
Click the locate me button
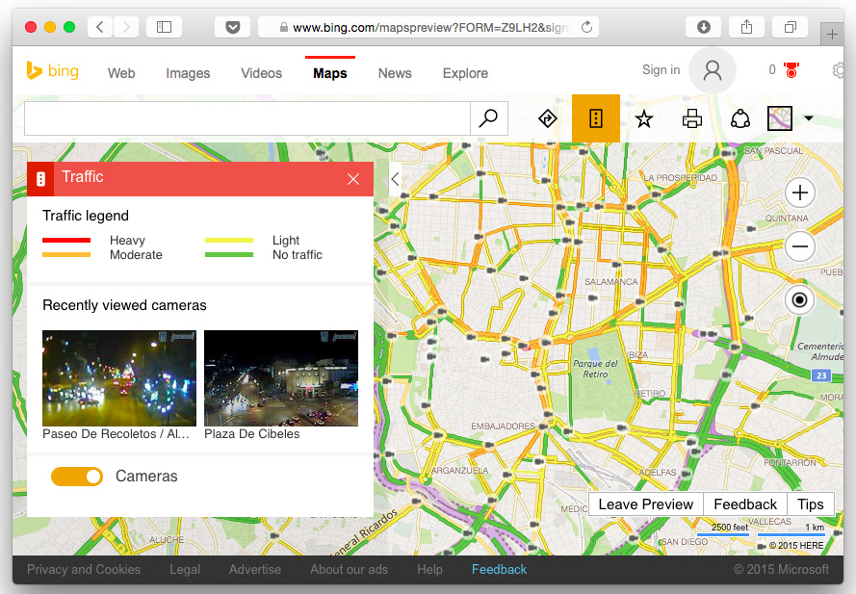click(800, 300)
